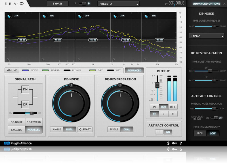Click the dollar sign license icon
This screenshot has width=227, height=164.
[x=168, y=143]
